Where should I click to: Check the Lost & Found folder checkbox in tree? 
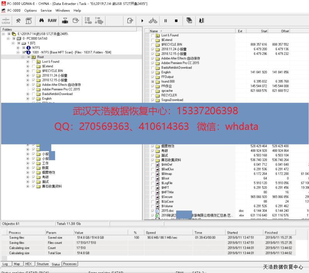(x=33, y=62)
